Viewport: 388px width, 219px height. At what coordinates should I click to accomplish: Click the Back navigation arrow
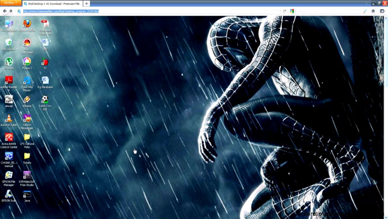tap(5, 11)
